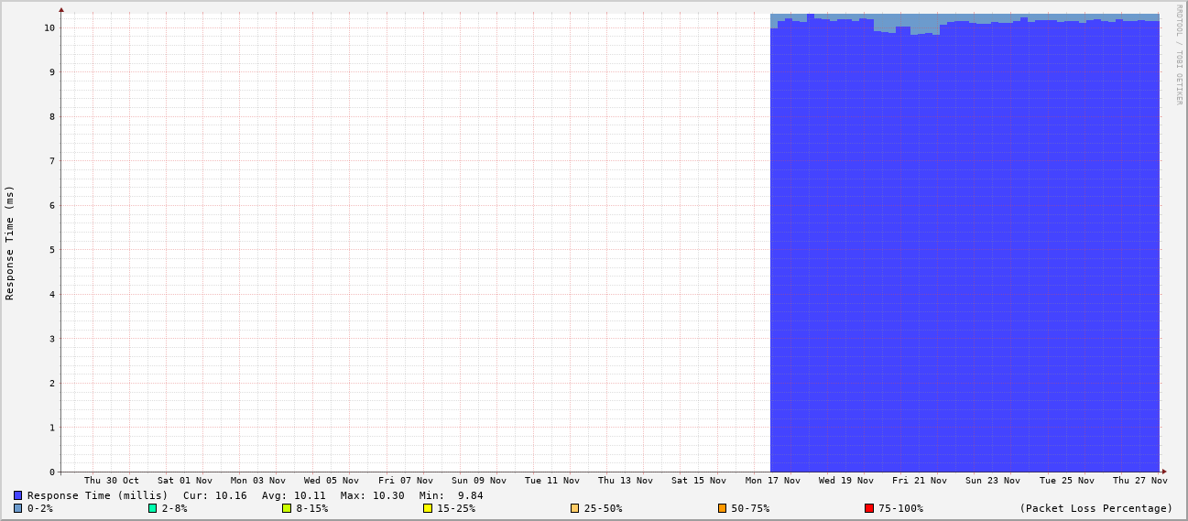Click the Sun 09 Nov axis label
Screen dimensions: 1188x521
(479, 481)
